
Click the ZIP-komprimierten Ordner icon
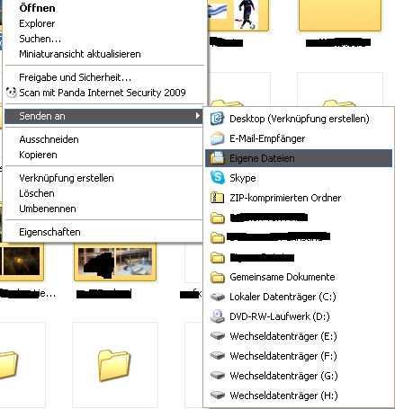coord(217,198)
